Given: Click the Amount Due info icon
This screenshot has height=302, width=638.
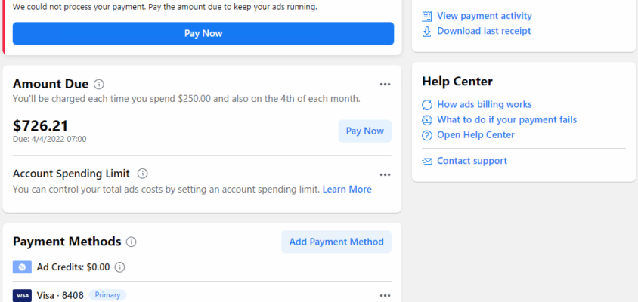Looking at the screenshot, I should (x=99, y=84).
